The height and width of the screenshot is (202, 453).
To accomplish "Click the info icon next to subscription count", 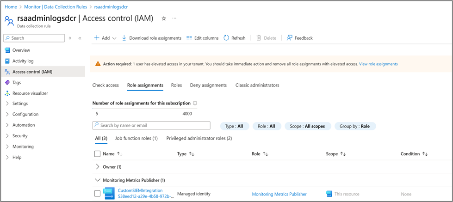I will pos(195,104).
